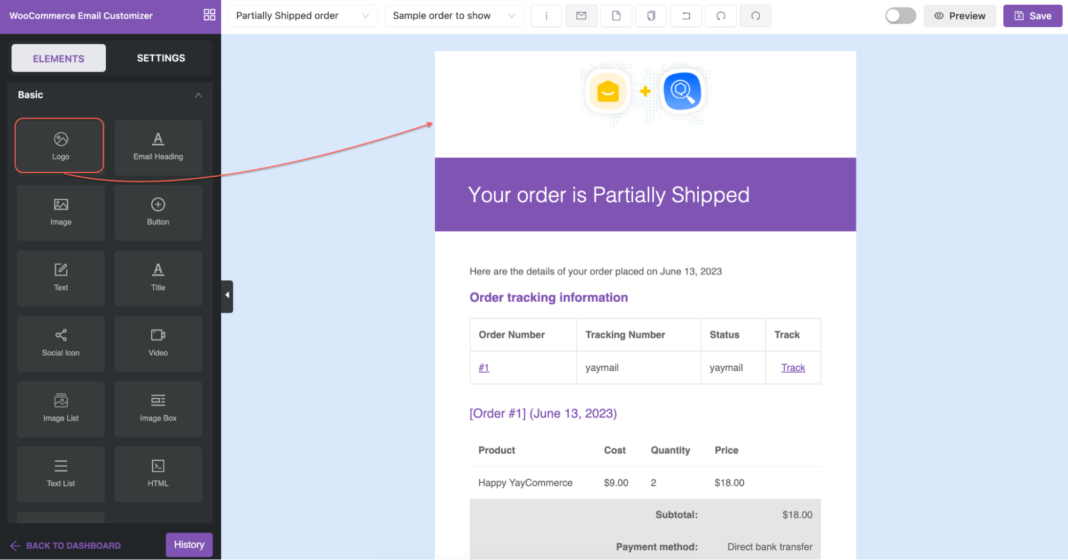Open the History panel button
Image resolution: width=1068 pixels, height=560 pixels.
189,545
